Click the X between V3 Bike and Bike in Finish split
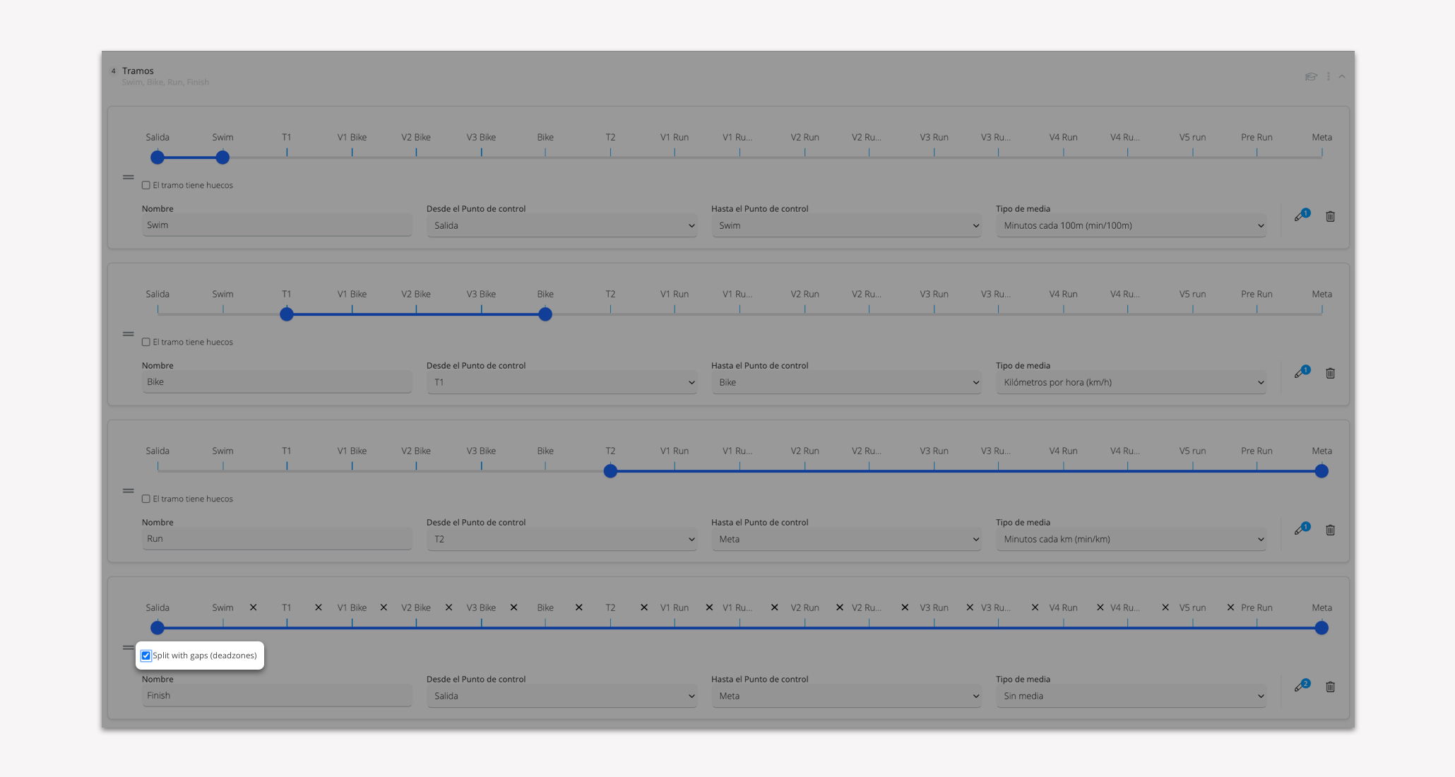The image size is (1455, 777). point(513,607)
